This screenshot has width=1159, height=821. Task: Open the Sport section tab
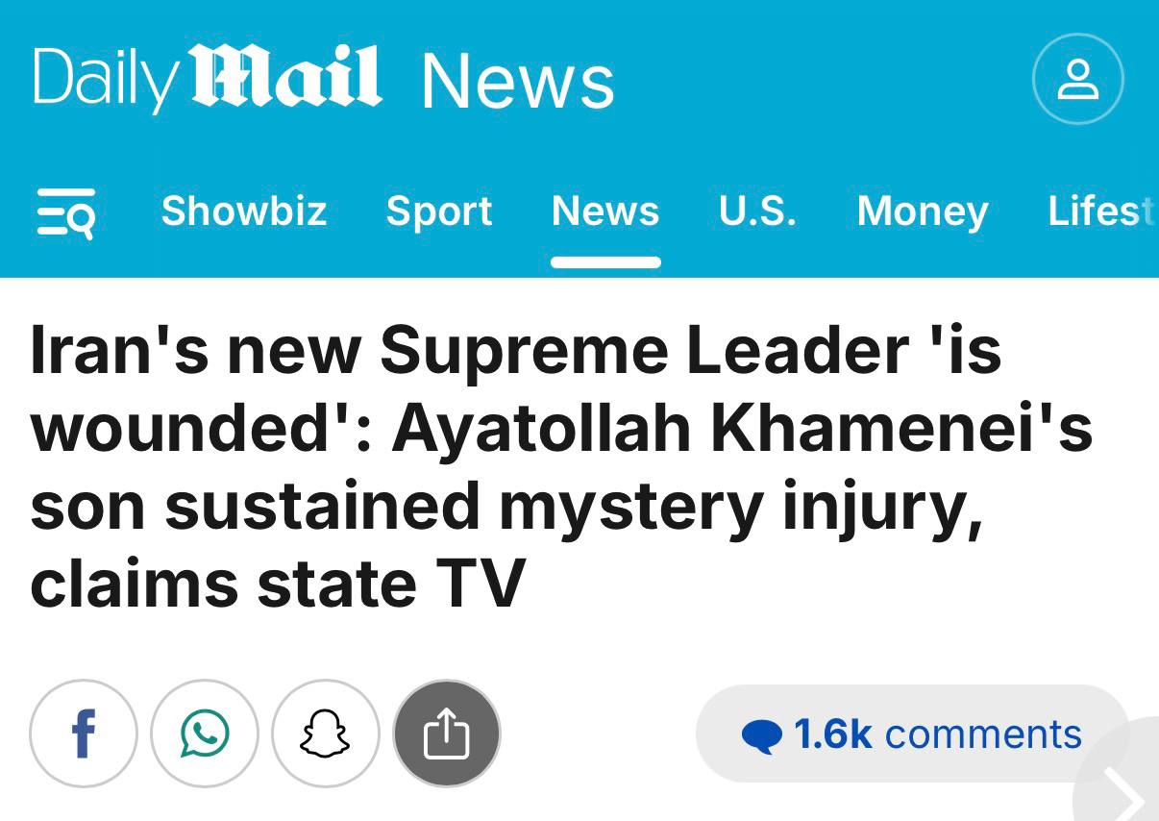tap(439, 211)
